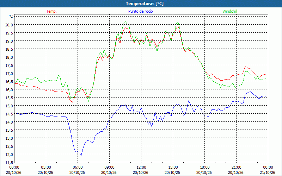Select the red Temp. legend label
Viewport: 282px width, 176px height.
pyautogui.click(x=51, y=11)
